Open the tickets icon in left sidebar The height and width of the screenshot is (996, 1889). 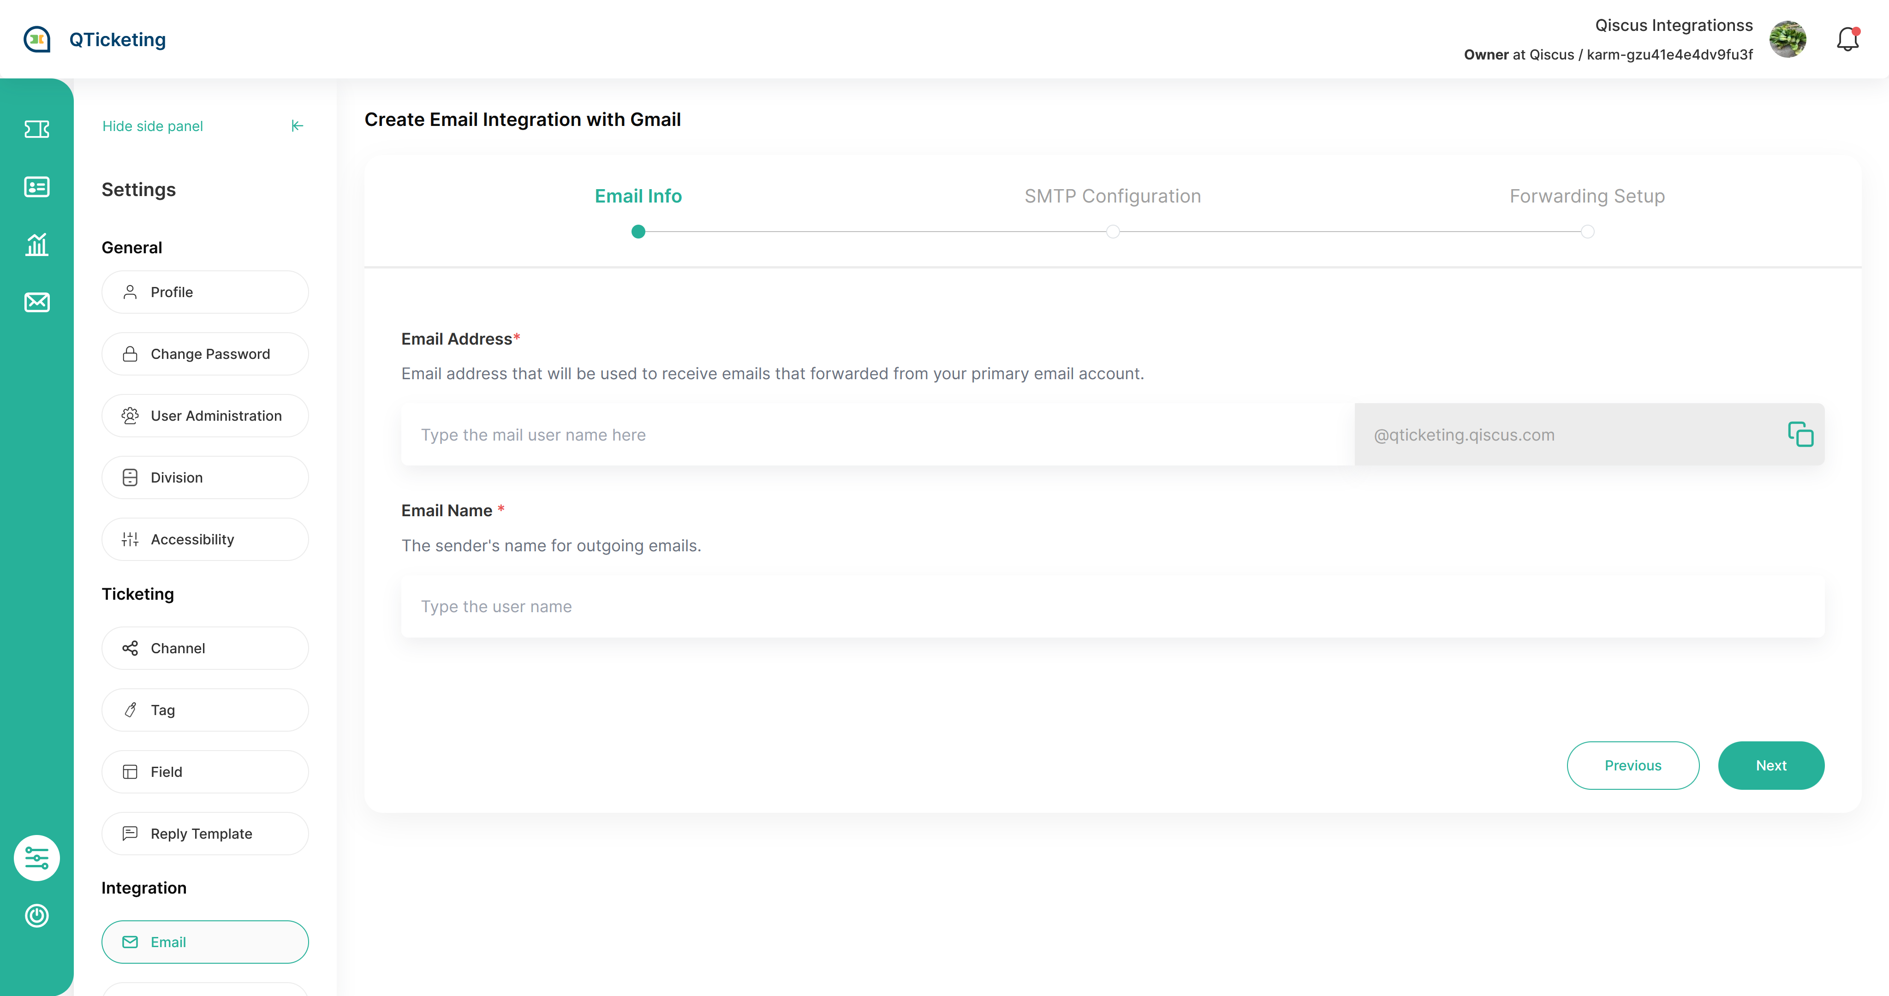[x=36, y=129]
